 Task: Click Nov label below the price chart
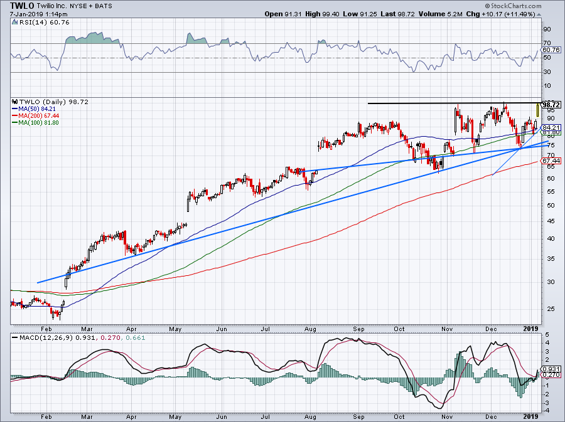447,329
